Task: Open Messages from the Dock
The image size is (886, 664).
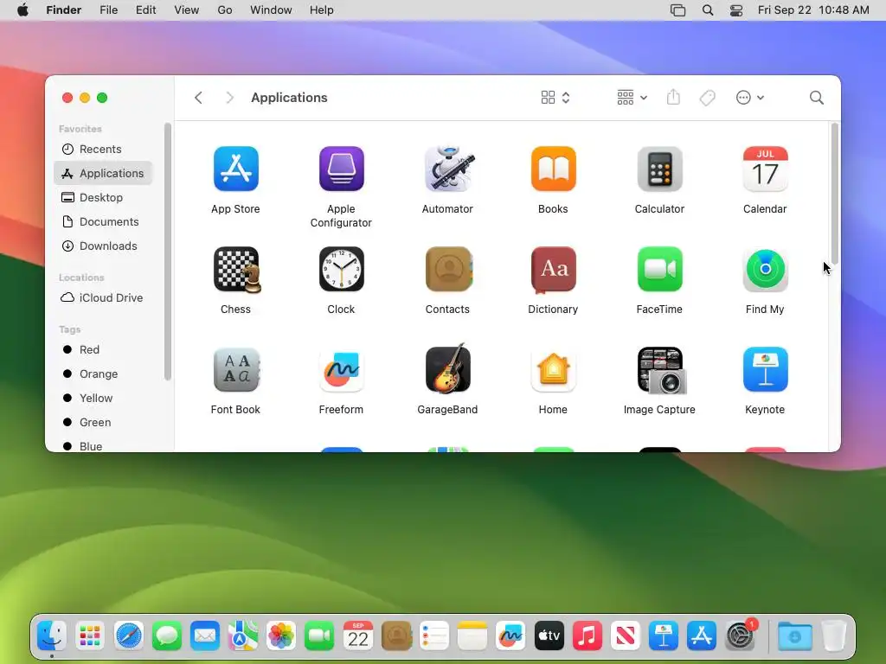Action: [167, 636]
